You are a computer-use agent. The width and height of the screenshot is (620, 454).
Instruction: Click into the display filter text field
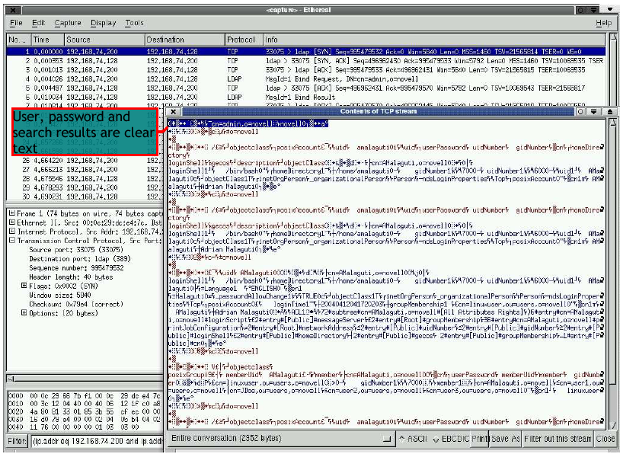click(x=97, y=440)
